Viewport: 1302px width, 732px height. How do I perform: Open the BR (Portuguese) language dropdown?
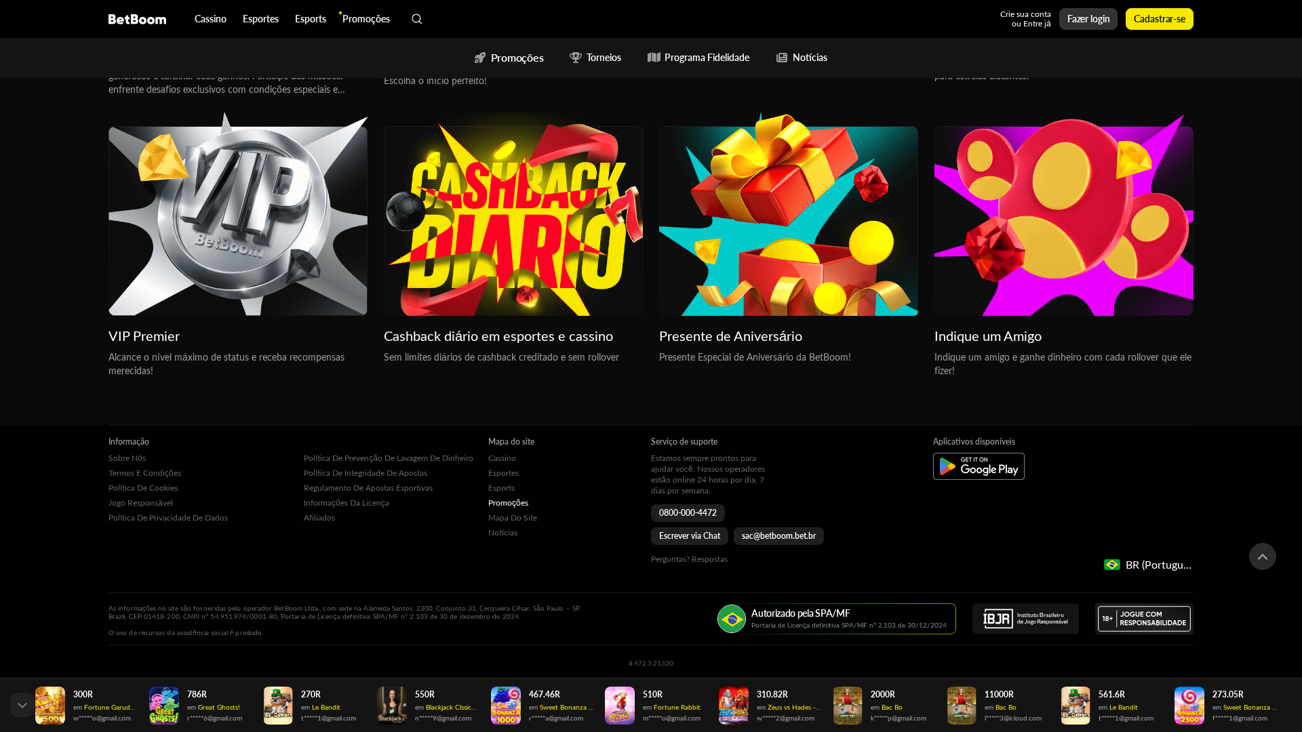click(1148, 565)
